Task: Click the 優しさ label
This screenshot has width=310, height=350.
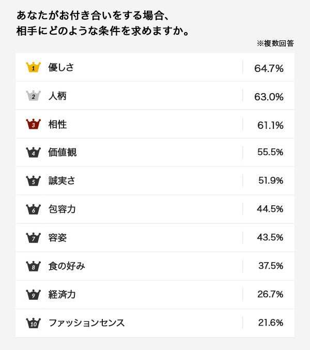Action: (61, 67)
